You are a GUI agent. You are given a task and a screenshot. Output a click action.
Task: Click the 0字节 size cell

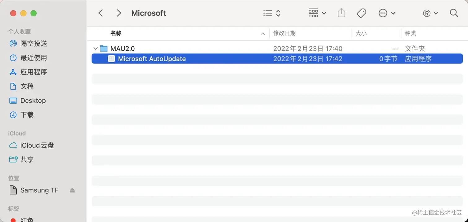pos(388,59)
